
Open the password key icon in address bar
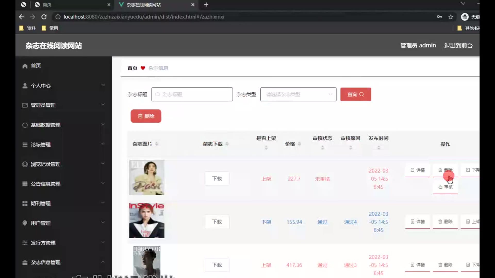(439, 17)
